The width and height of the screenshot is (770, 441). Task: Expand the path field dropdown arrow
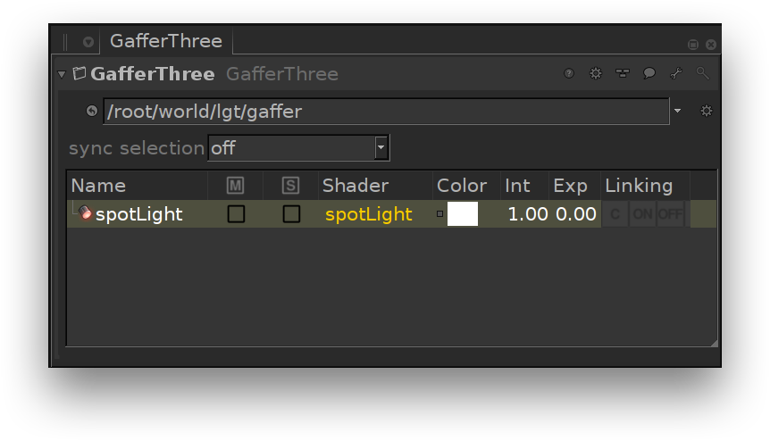click(x=678, y=111)
